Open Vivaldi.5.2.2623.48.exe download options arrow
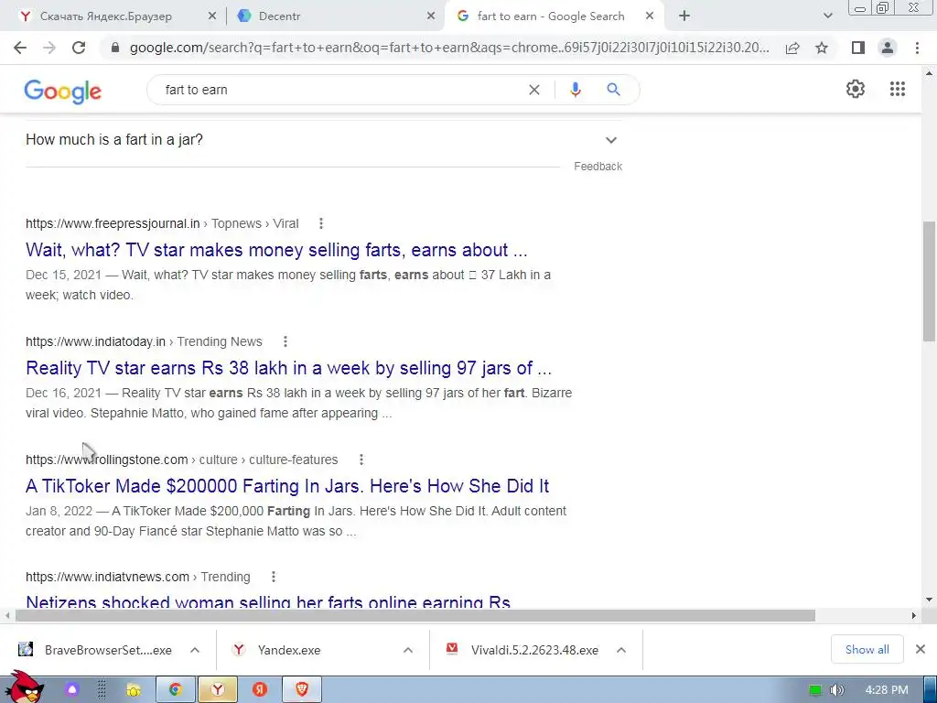Screen dimensions: 937x703 click(621, 650)
